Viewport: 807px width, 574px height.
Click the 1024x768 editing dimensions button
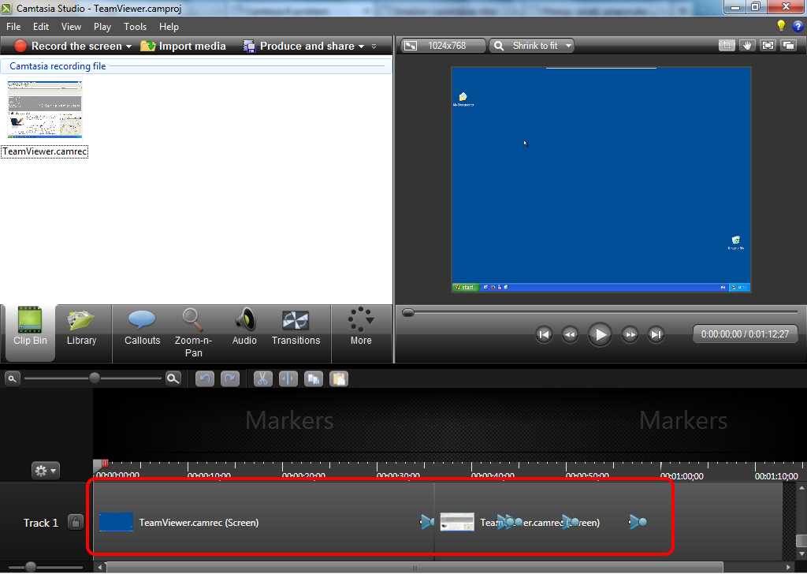click(x=443, y=46)
